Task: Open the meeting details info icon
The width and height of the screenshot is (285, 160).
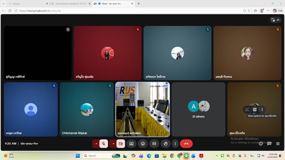Action: (x=261, y=144)
